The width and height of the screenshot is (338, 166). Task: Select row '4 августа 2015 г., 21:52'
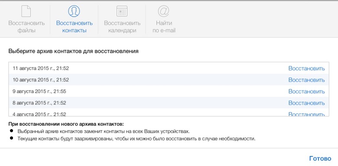point(169,112)
